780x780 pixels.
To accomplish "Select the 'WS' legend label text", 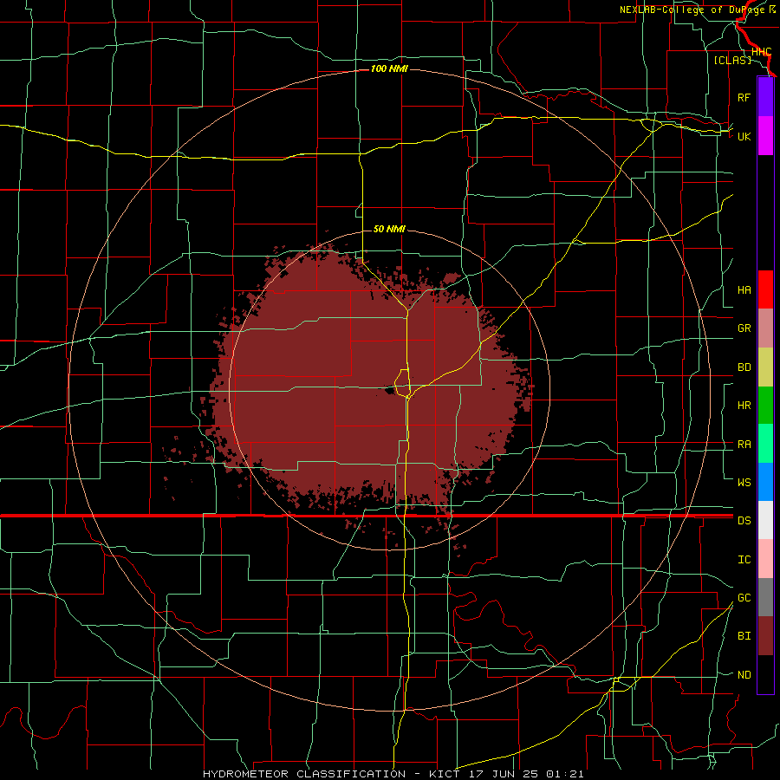I will tap(744, 482).
